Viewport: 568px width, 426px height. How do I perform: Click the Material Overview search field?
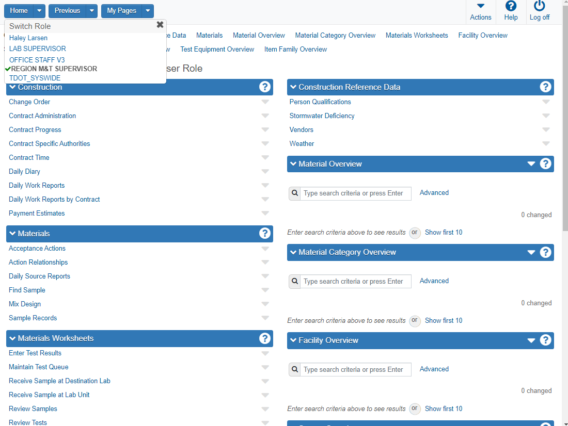click(x=356, y=193)
